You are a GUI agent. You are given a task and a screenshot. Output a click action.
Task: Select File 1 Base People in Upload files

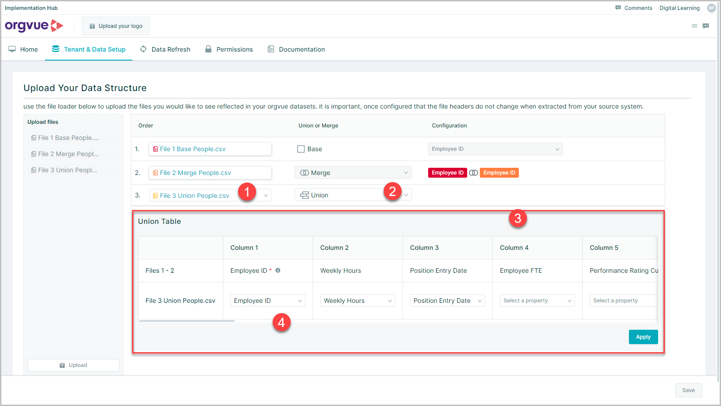click(68, 138)
